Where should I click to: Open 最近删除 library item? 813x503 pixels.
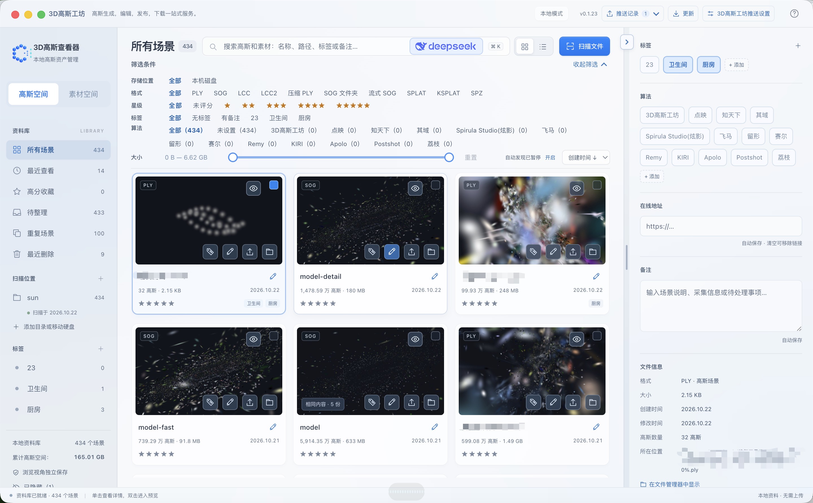[x=58, y=254]
